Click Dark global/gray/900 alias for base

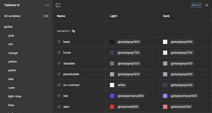coord(181,42)
